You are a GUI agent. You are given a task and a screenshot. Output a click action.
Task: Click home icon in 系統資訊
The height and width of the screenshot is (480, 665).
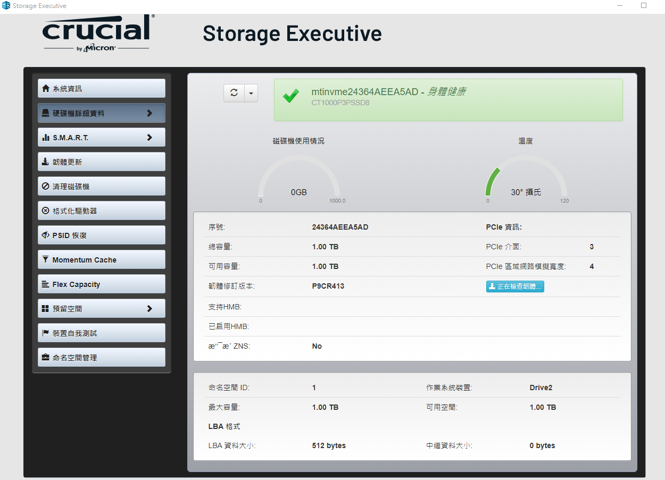[x=46, y=89]
